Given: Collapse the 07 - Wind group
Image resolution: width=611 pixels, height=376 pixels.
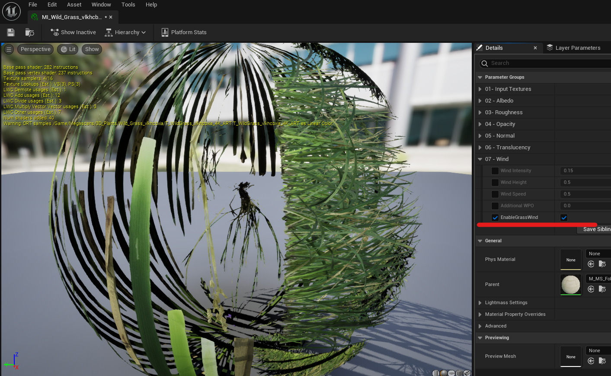Looking at the screenshot, I should (480, 159).
